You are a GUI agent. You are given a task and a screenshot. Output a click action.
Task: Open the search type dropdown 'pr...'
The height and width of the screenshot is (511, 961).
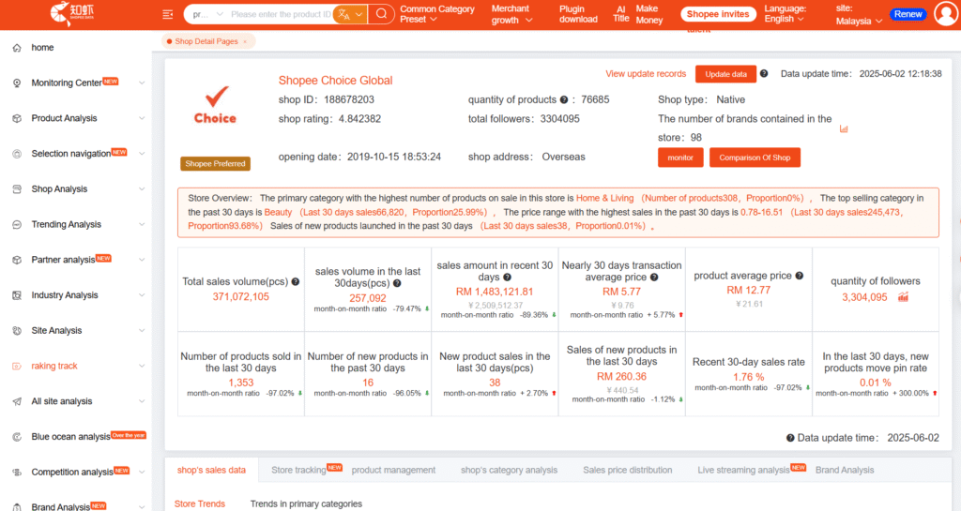(x=207, y=14)
